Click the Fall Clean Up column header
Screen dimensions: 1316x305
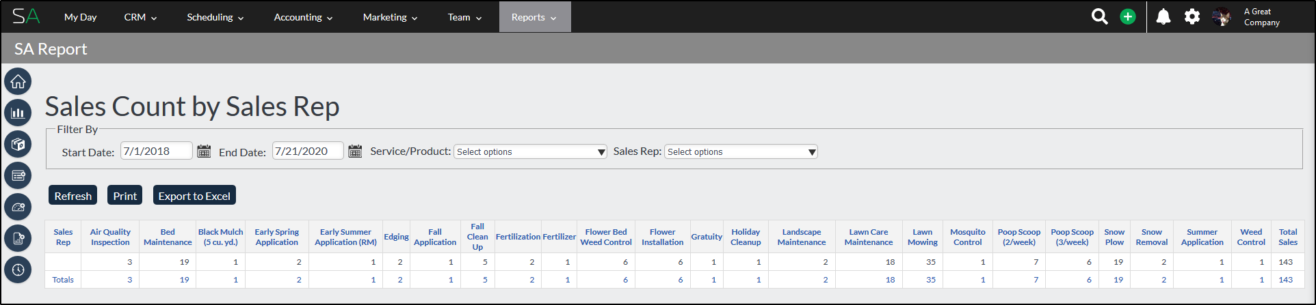pos(477,237)
